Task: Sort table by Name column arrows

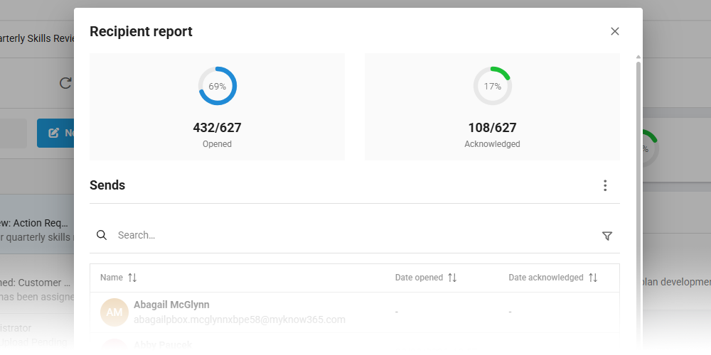Action: click(132, 278)
